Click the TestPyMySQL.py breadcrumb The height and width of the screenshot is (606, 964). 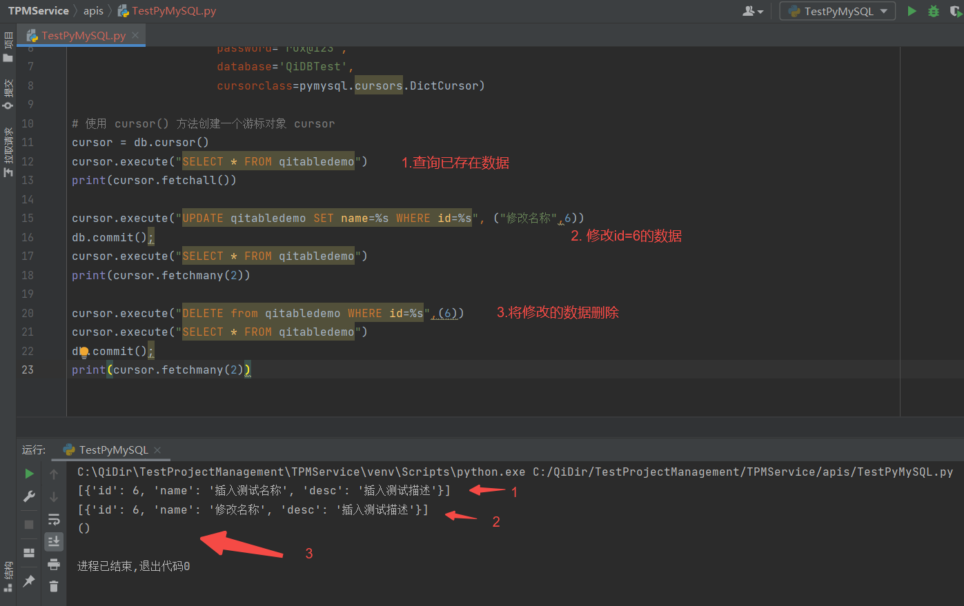click(167, 10)
